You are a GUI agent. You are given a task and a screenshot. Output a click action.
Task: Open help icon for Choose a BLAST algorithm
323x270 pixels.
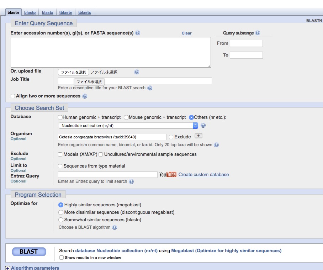pyautogui.click(x=115, y=227)
